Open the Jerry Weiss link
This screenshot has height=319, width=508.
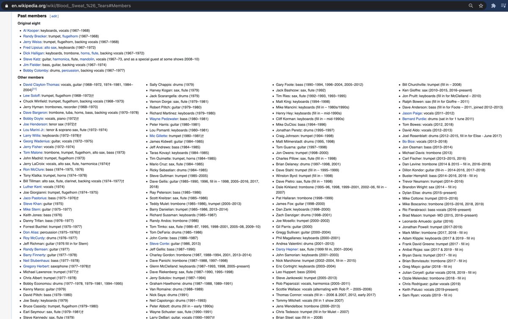click(x=33, y=42)
